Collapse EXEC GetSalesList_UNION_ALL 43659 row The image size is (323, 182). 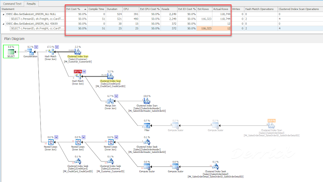click(4, 24)
